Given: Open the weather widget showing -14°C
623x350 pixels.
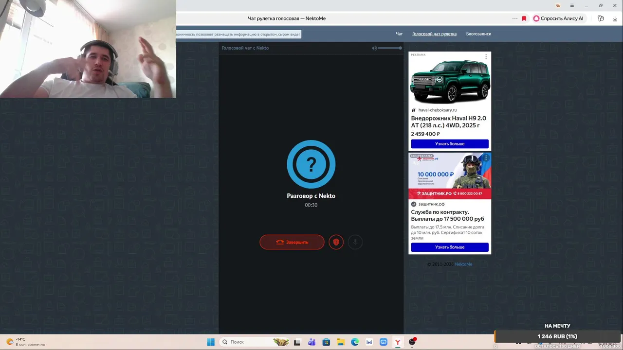Looking at the screenshot, I should tap(25, 342).
